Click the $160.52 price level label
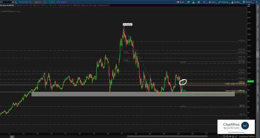This screenshot has height=138, width=260. click(242, 49)
